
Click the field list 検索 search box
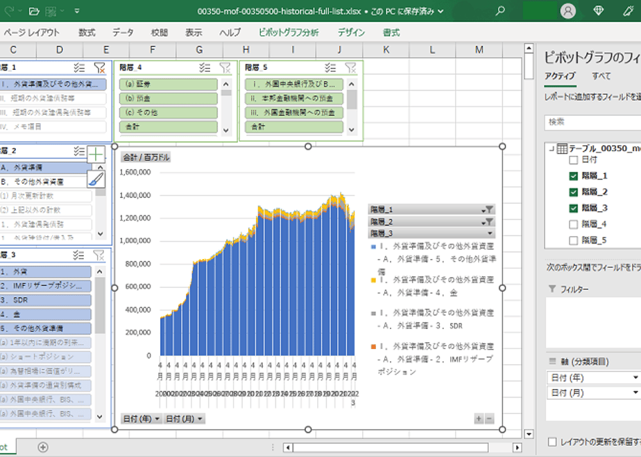pos(592,122)
